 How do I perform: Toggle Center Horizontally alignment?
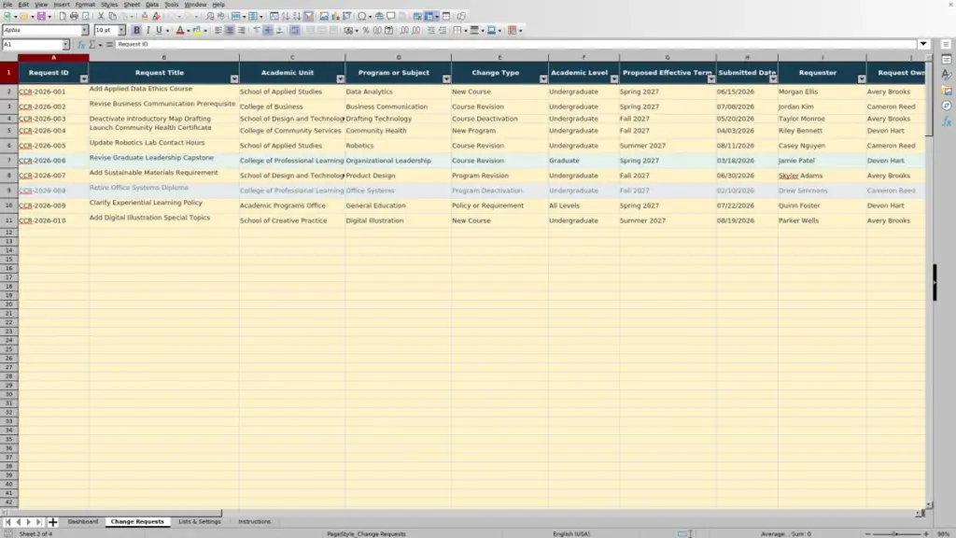coord(230,30)
